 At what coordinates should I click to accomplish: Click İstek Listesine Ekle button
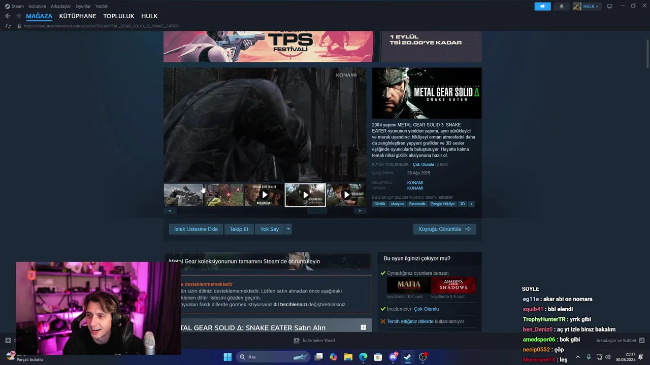coord(196,229)
